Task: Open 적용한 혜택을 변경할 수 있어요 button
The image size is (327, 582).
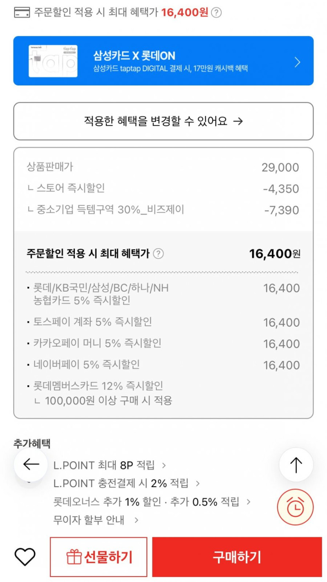Action: 163,121
